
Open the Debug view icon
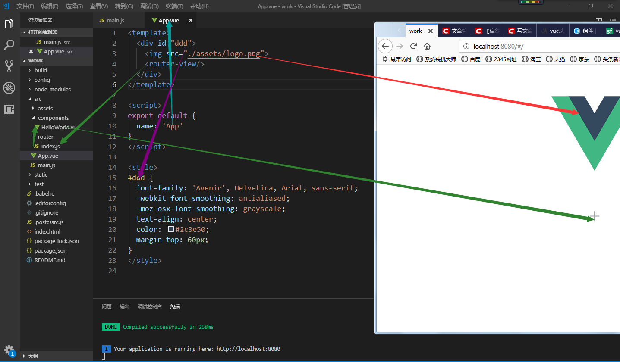pyautogui.click(x=9, y=87)
